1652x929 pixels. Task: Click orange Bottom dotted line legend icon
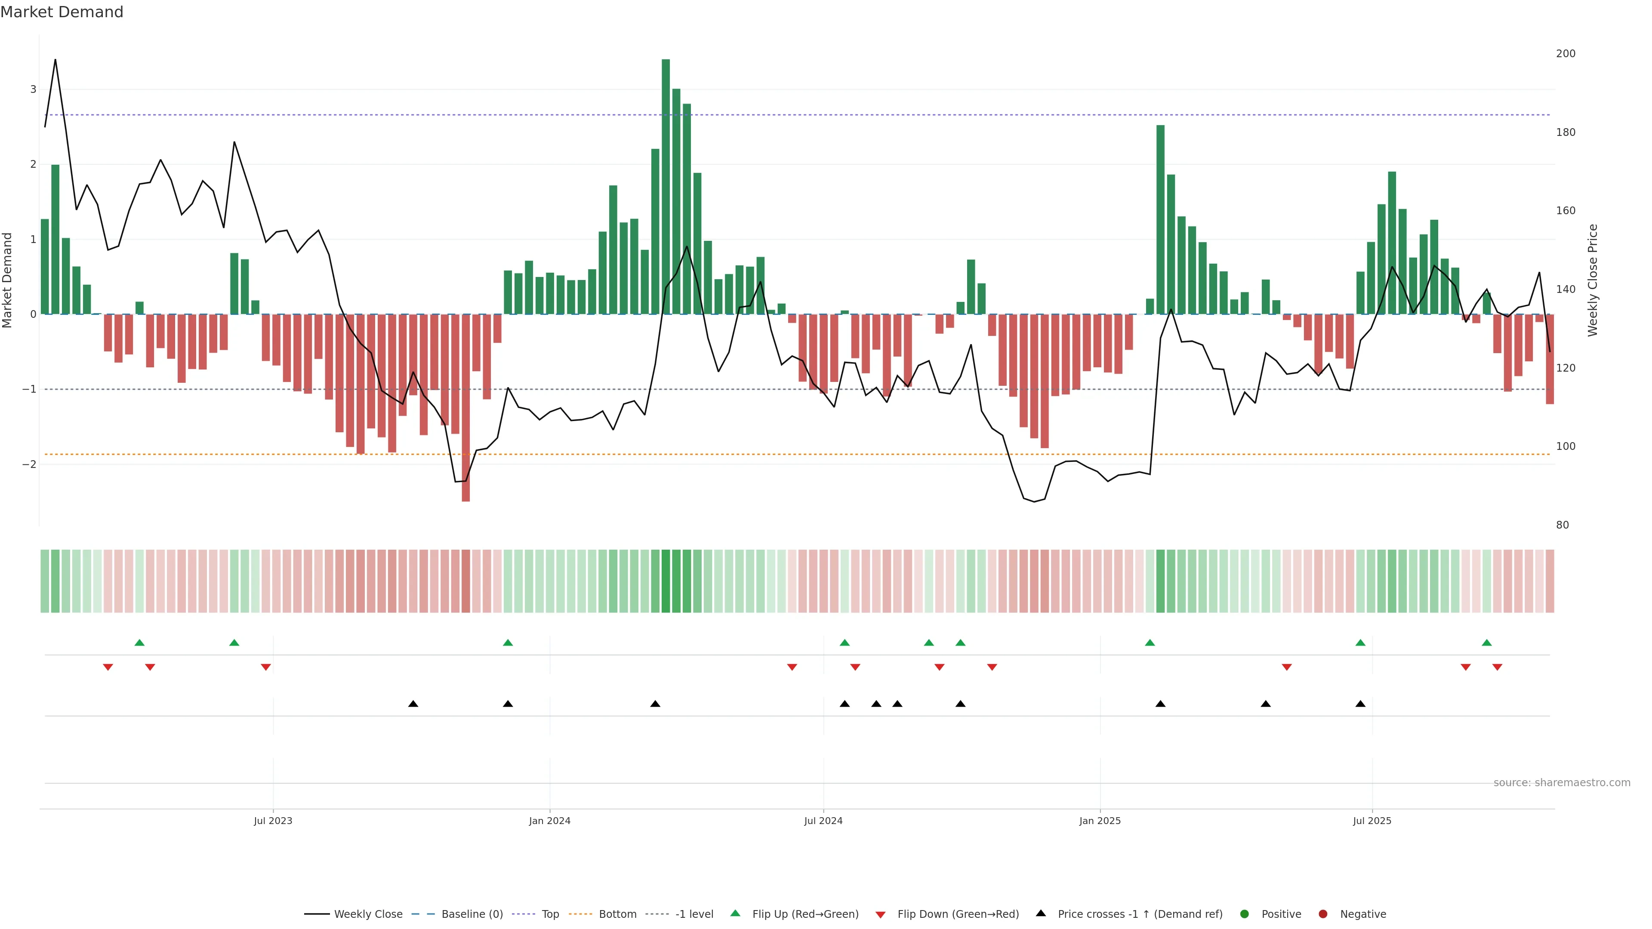click(580, 914)
